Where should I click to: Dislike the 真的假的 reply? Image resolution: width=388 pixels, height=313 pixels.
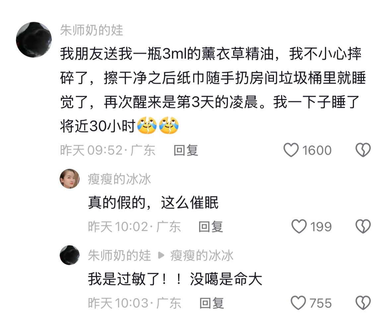pyautogui.click(x=363, y=226)
